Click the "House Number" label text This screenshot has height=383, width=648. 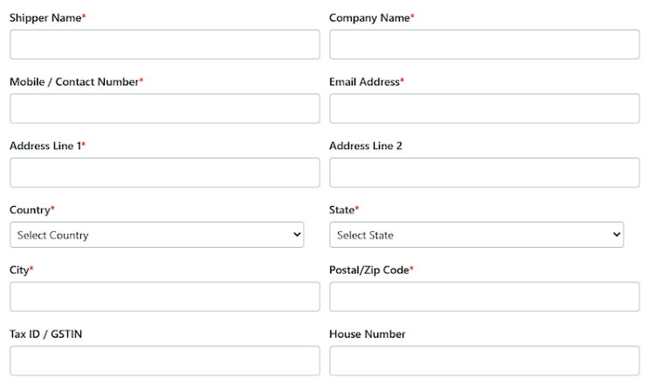367,334
